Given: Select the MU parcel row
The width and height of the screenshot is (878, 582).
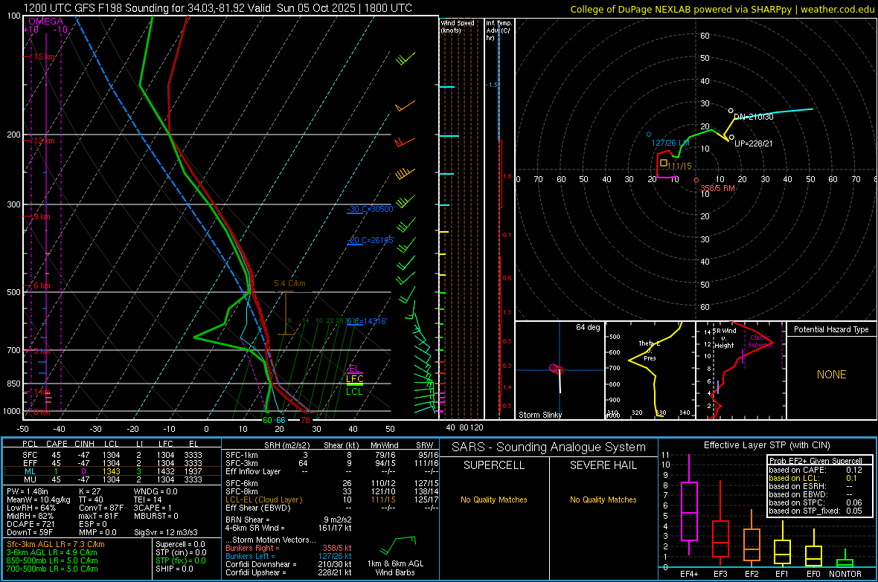Looking at the screenshot, I should click(112, 479).
